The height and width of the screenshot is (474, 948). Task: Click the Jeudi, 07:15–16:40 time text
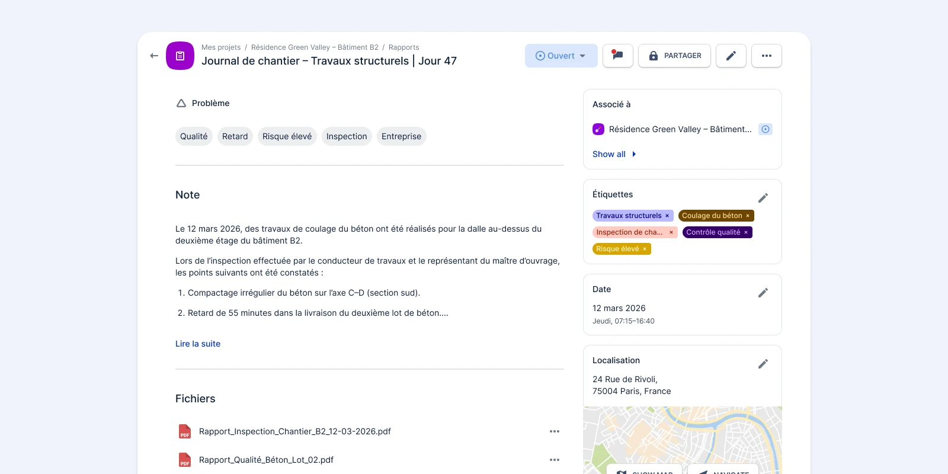(623, 321)
